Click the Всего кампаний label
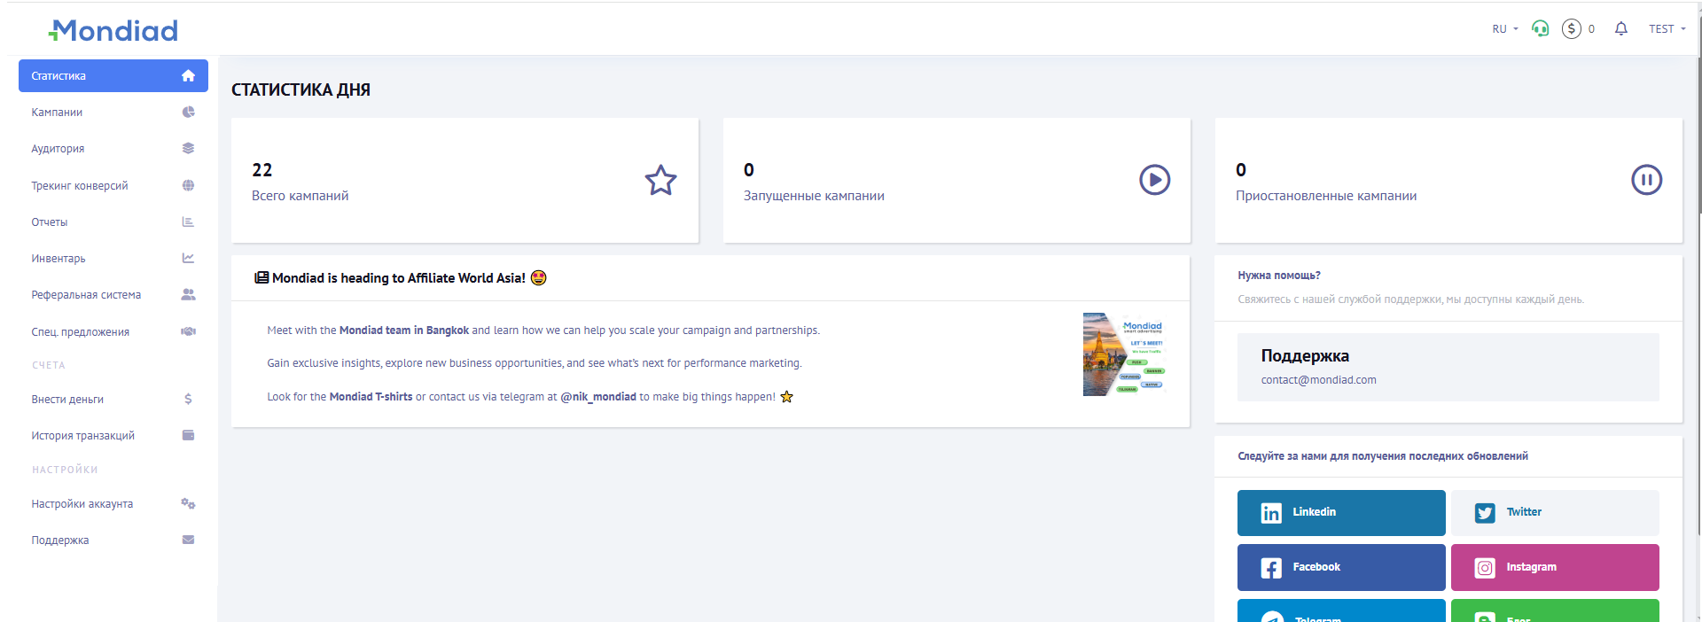 click(x=300, y=196)
